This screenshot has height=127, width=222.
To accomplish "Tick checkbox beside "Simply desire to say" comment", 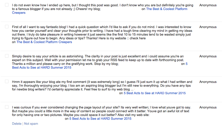I will (7, 56).
